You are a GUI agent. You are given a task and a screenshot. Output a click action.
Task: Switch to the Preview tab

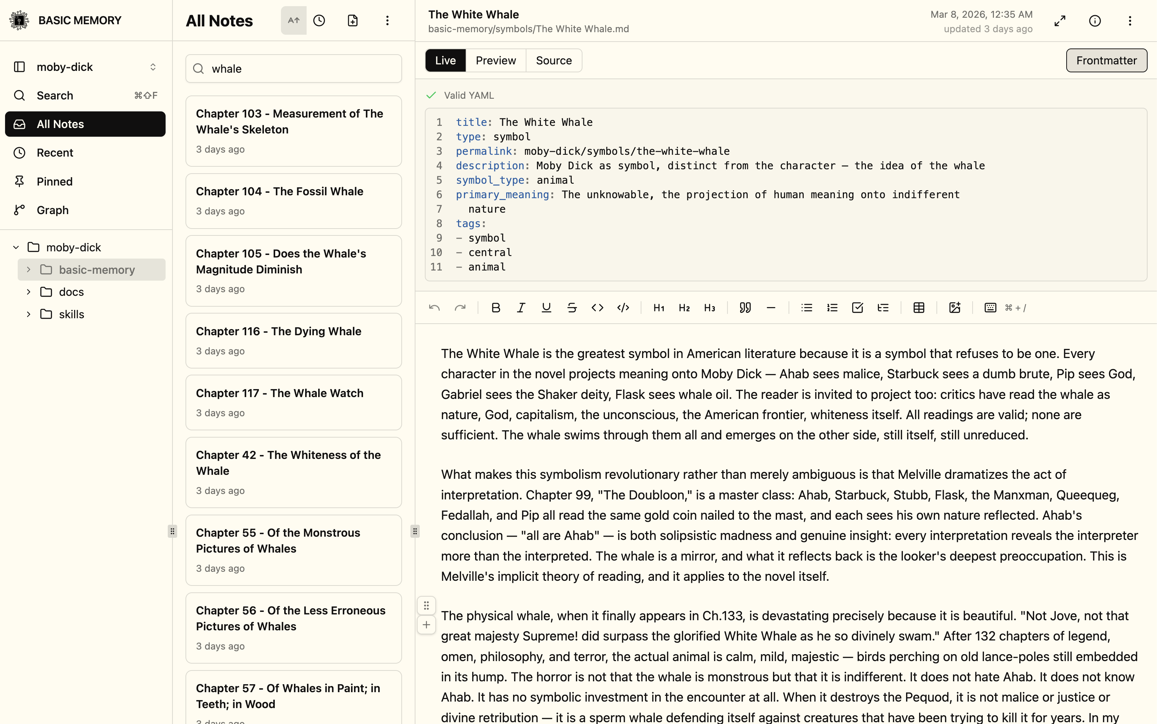[495, 60]
